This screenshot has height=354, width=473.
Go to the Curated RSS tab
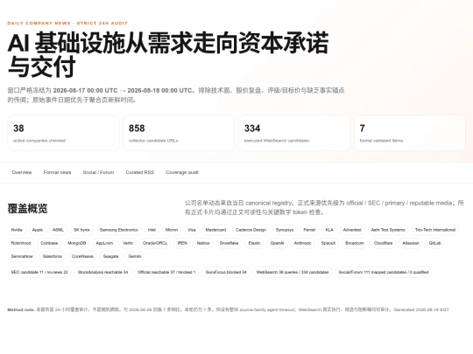click(x=140, y=172)
